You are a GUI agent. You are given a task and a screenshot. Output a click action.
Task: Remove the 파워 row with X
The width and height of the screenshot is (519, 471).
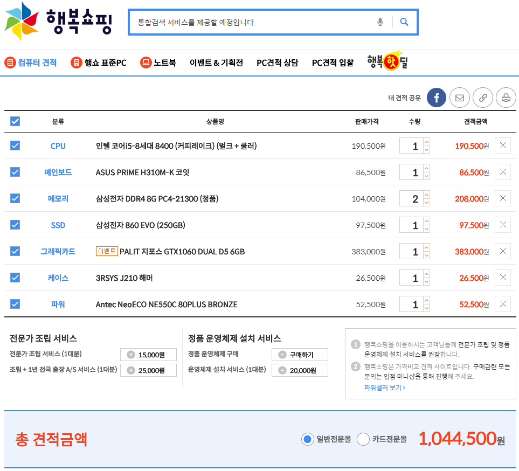pyautogui.click(x=503, y=304)
